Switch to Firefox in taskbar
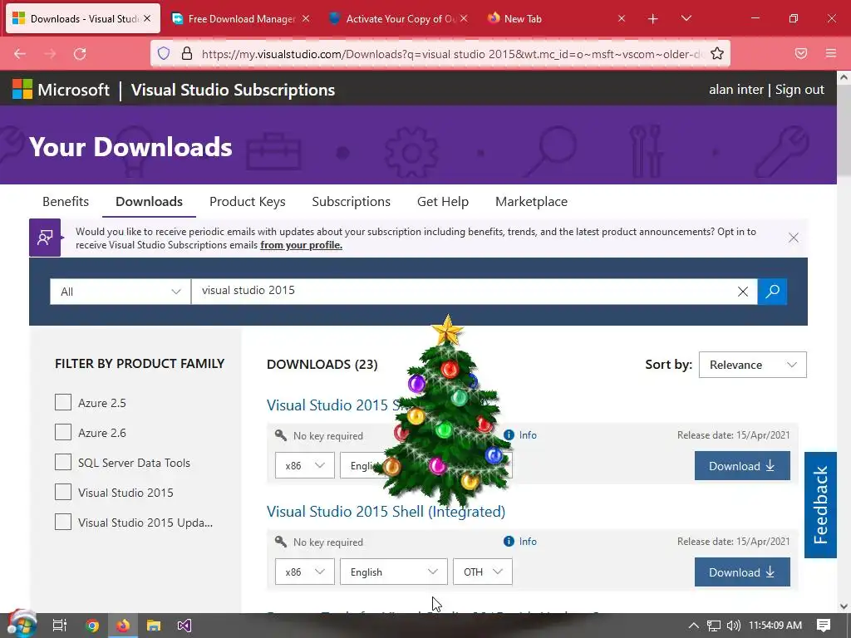This screenshot has height=638, width=851. [123, 626]
